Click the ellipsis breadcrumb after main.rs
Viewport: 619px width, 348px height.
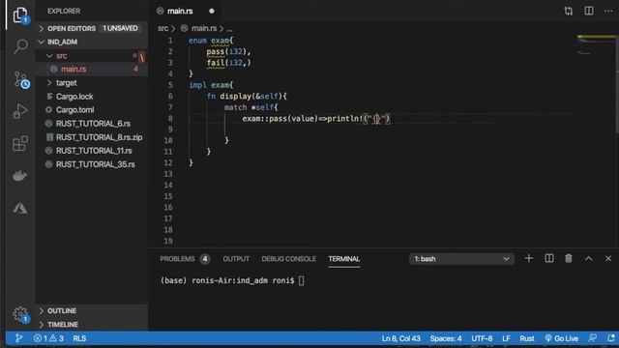tap(229, 29)
